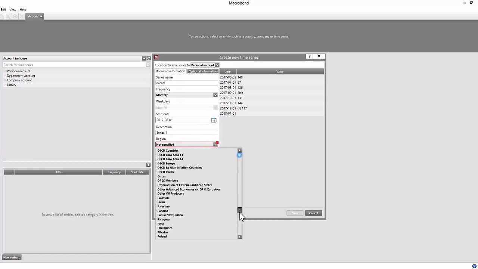
Task: Select OECD Pacific in region list
Action: coord(166,172)
